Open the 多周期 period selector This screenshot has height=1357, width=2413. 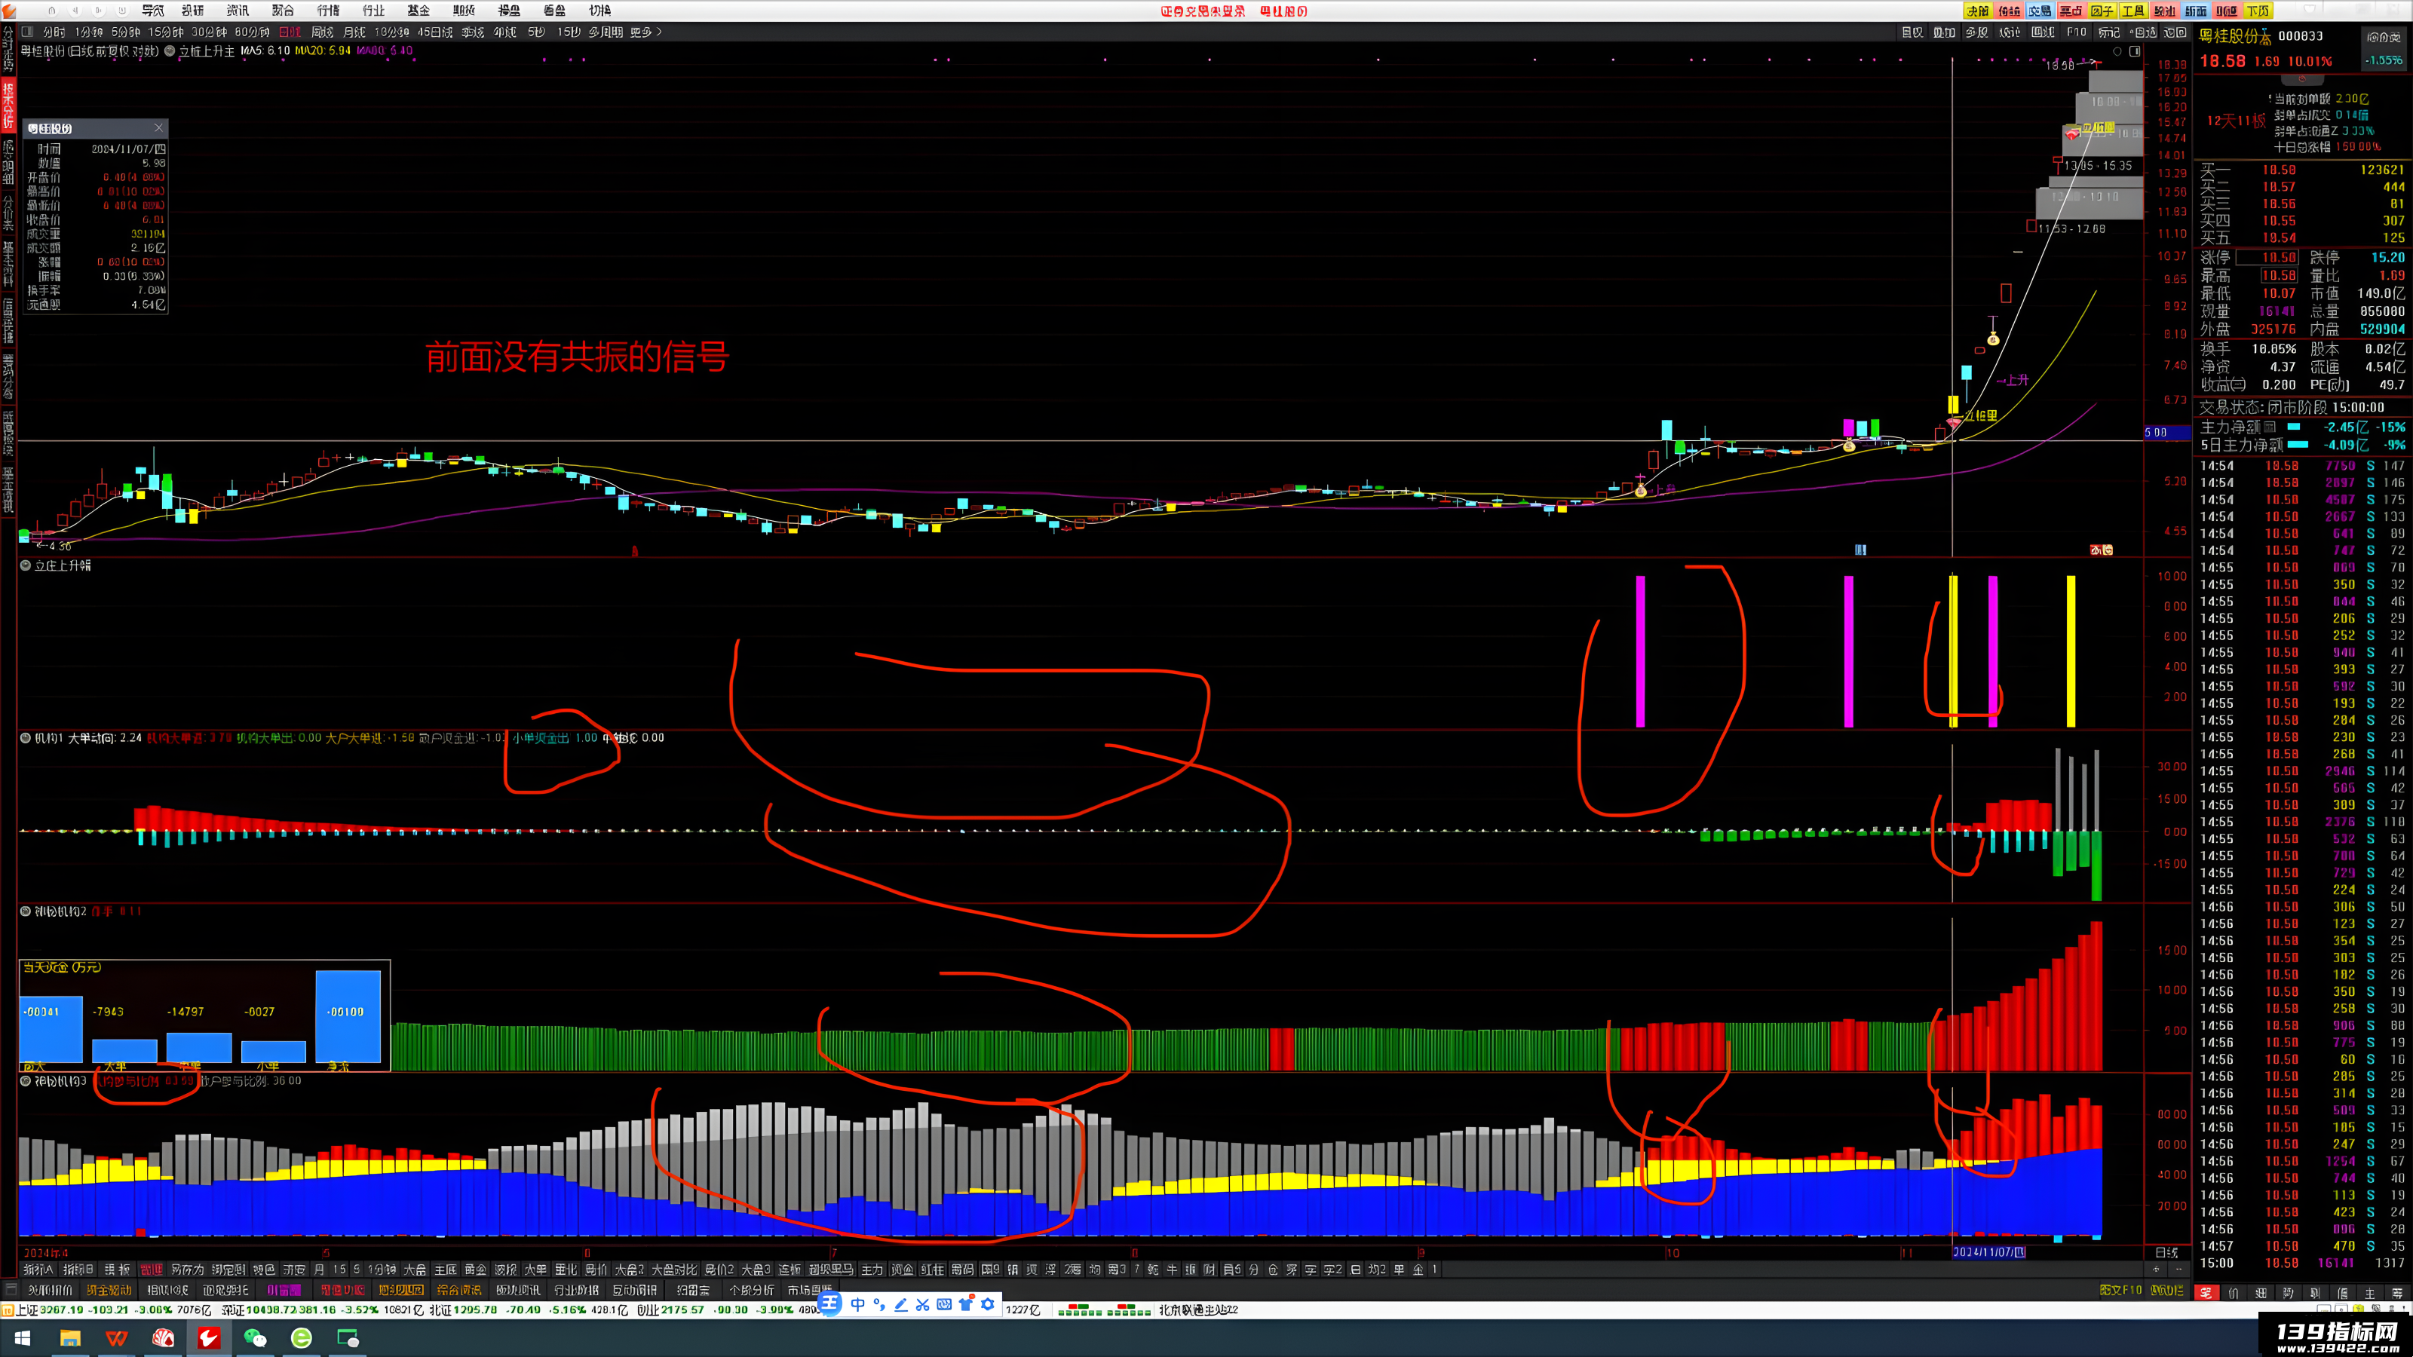(605, 32)
